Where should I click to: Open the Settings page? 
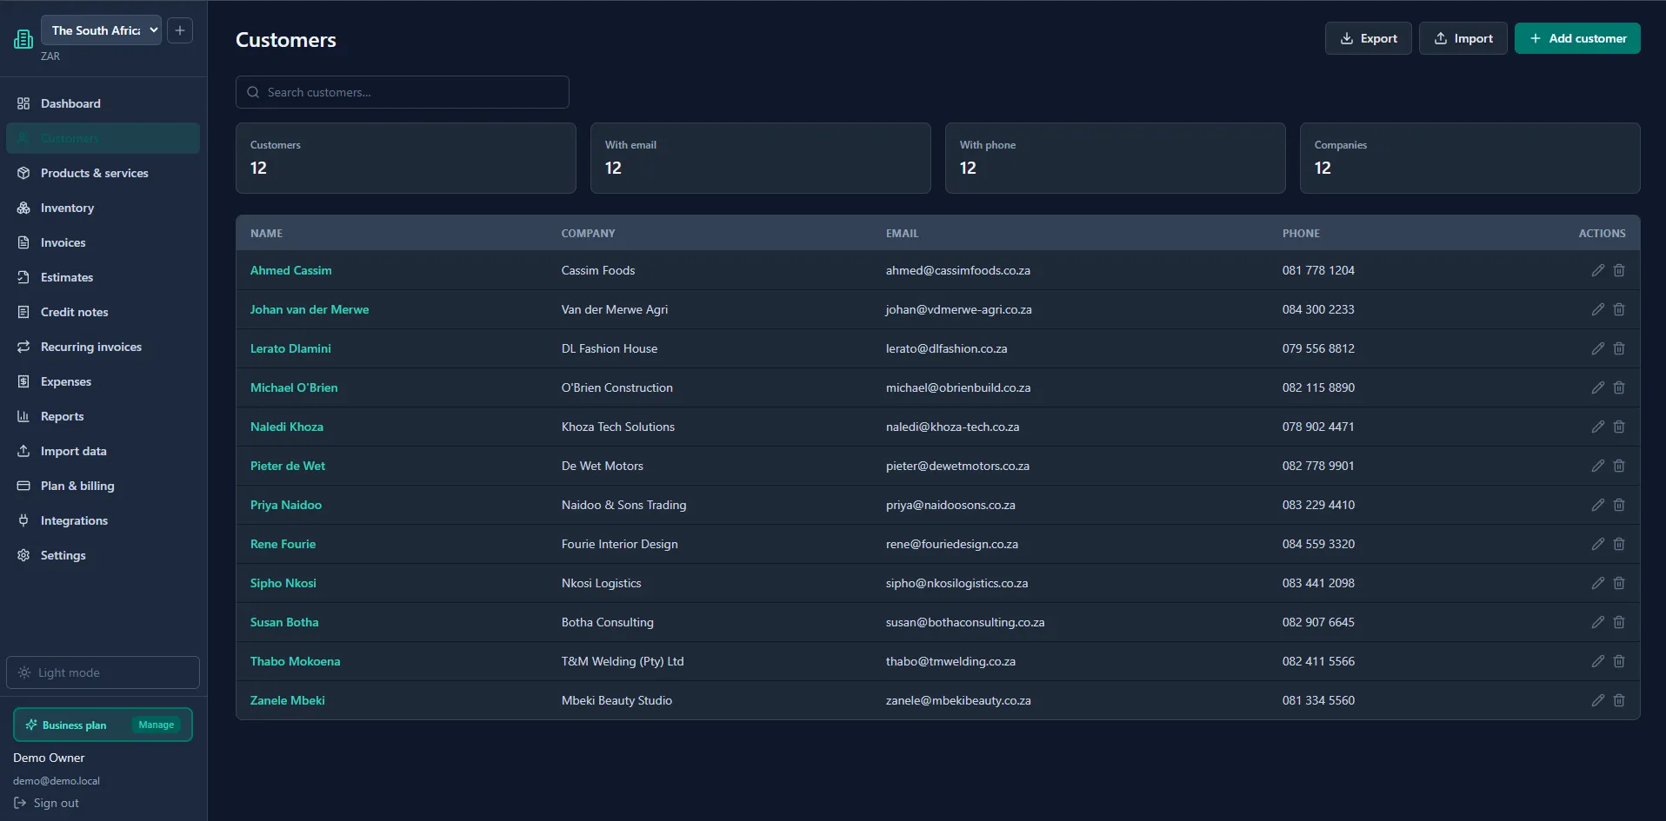click(103, 555)
